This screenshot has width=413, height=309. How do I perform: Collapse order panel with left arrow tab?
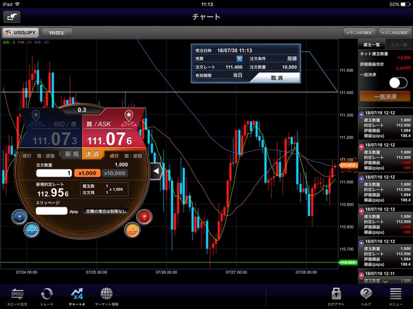[156, 171]
